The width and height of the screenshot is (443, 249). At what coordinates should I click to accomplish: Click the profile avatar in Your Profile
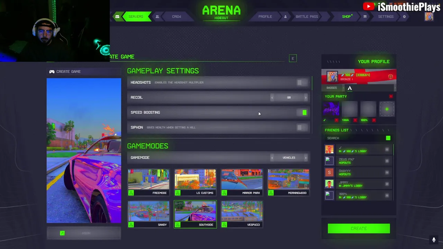tap(332, 76)
